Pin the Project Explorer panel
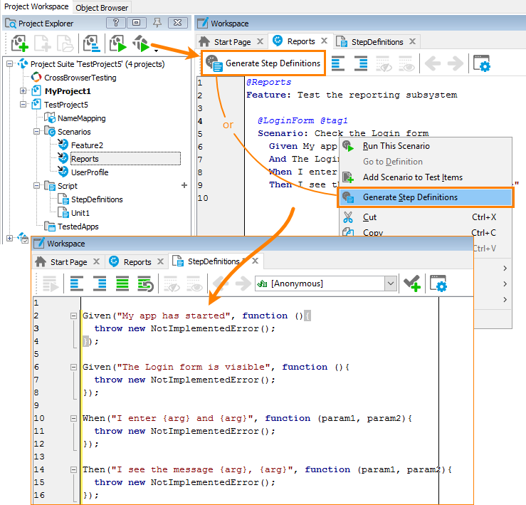The height and width of the screenshot is (505, 526). pos(157,23)
